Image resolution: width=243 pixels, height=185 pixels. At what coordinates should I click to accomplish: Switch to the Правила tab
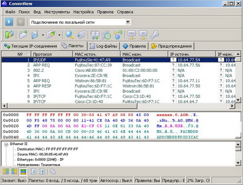pos(134,46)
